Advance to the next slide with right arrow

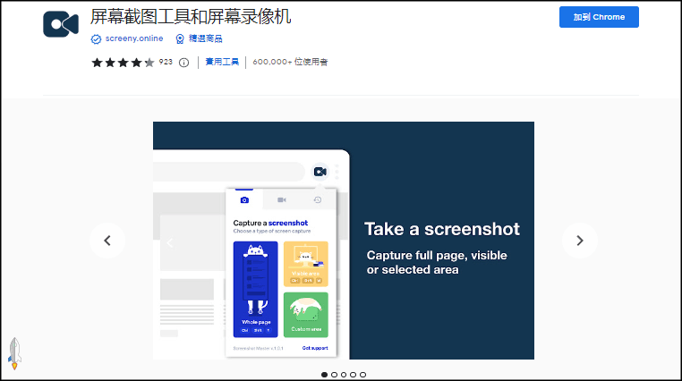[579, 240]
